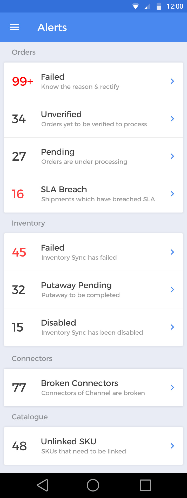Tap the battery status icon
The height and width of the screenshot is (498, 187).
coord(159,6)
